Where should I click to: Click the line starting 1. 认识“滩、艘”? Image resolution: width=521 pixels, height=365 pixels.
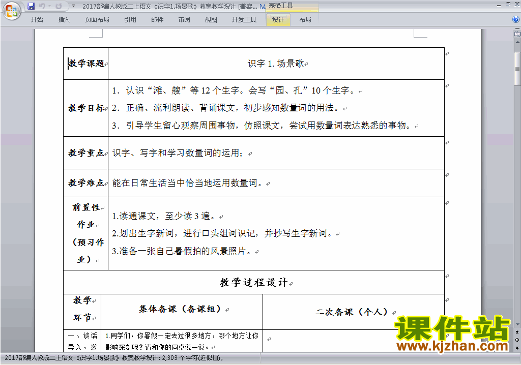[x=235, y=90]
